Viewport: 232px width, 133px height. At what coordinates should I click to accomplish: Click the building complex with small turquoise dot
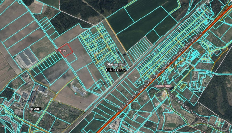tap(78, 90)
